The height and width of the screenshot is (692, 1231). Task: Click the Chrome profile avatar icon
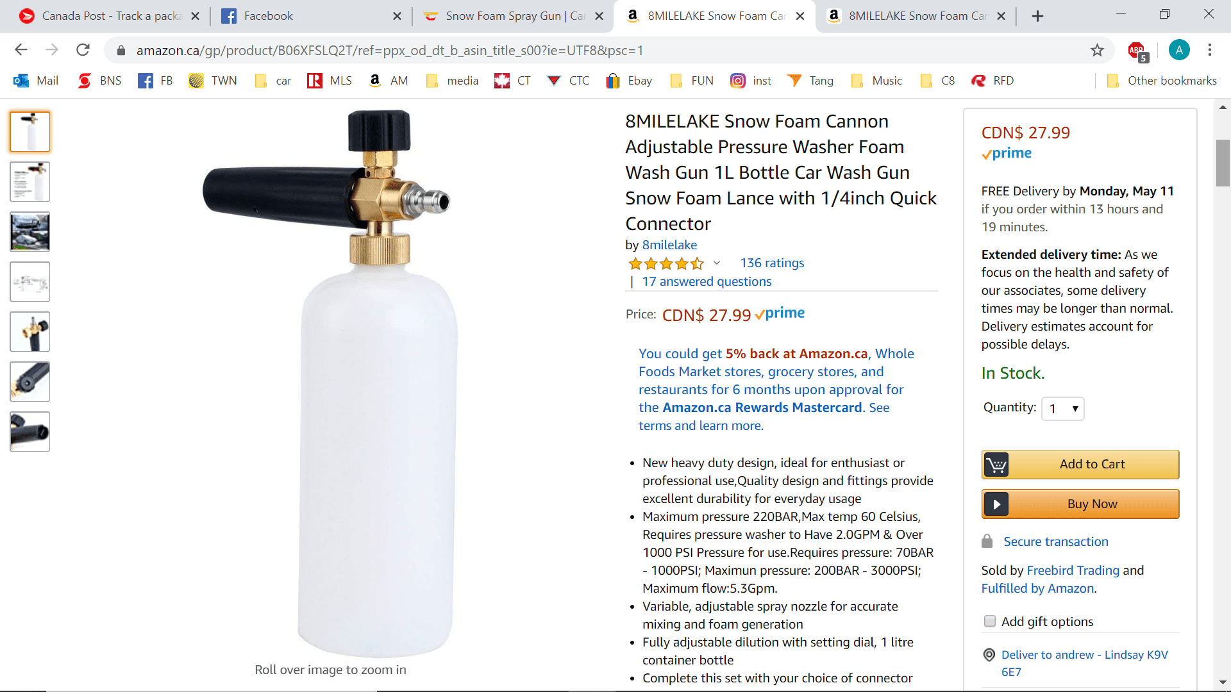coord(1178,50)
